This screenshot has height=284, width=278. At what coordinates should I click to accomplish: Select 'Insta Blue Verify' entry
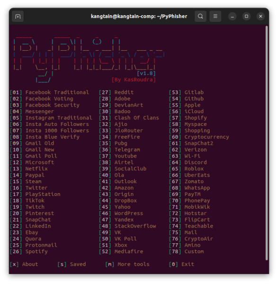(53, 137)
